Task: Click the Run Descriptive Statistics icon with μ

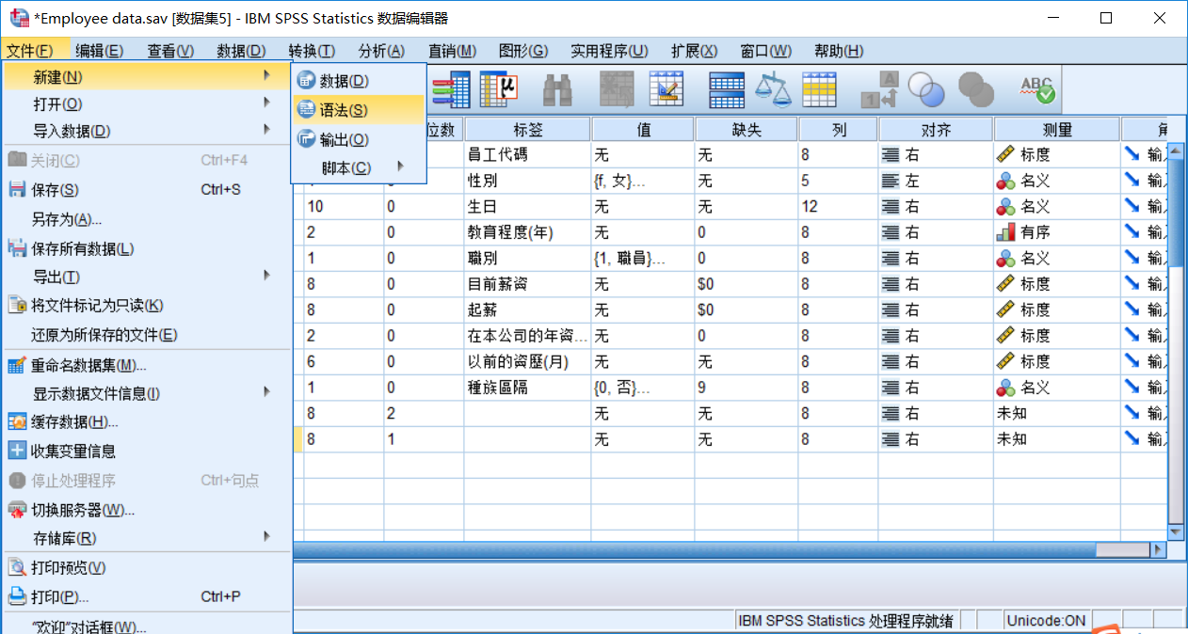Action: [x=499, y=89]
